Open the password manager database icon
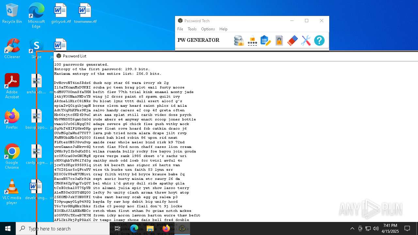The width and height of the screenshot is (418, 235). pos(239,40)
